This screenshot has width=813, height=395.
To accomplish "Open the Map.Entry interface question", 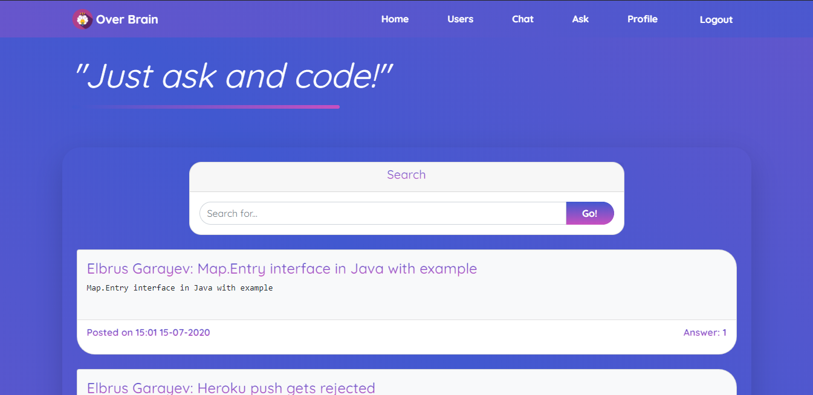I will [282, 269].
